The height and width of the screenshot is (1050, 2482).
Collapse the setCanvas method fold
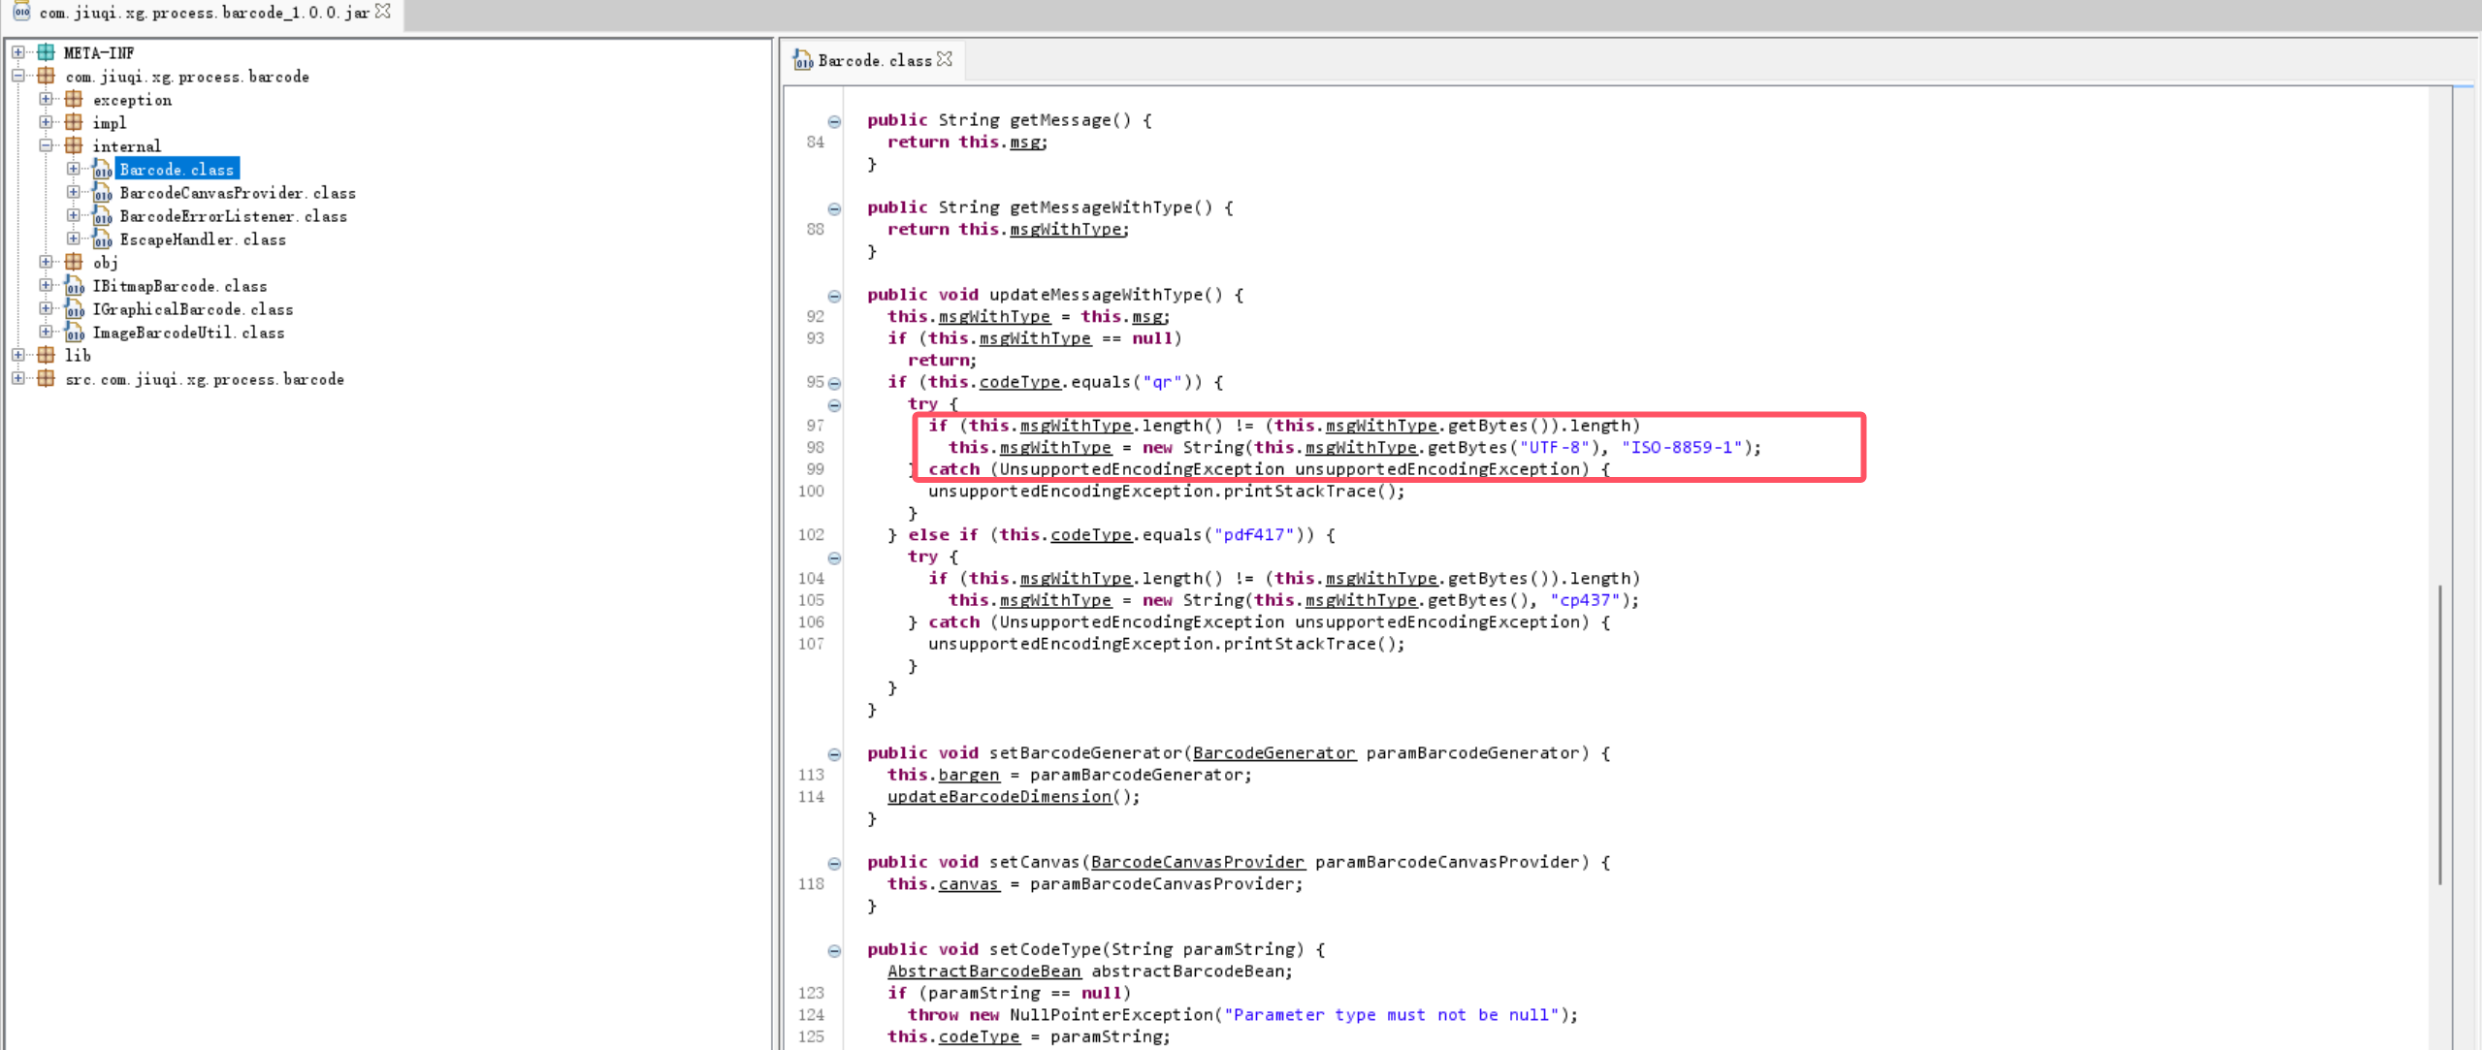click(834, 863)
